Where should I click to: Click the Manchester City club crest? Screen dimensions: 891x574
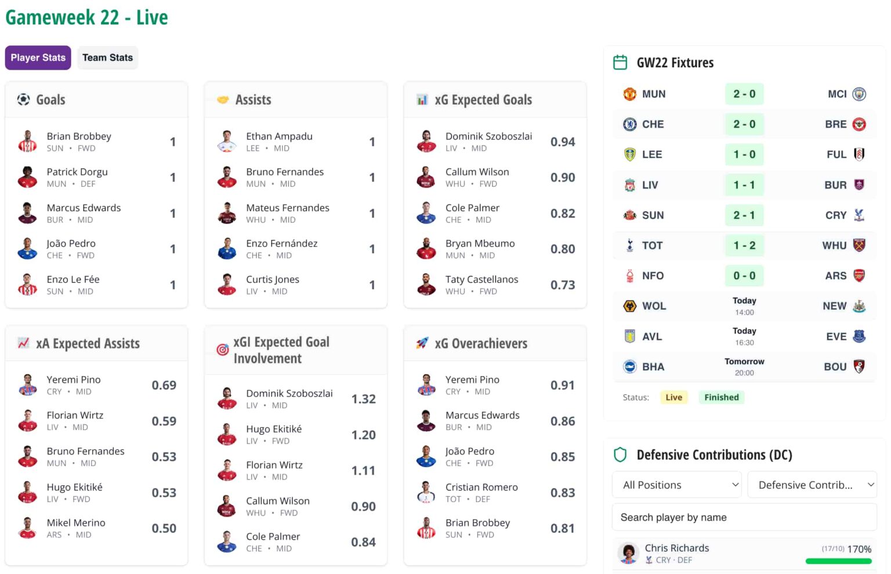[859, 94]
